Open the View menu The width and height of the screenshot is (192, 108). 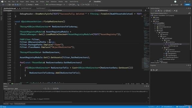pyautogui.click(x=13, y=1)
